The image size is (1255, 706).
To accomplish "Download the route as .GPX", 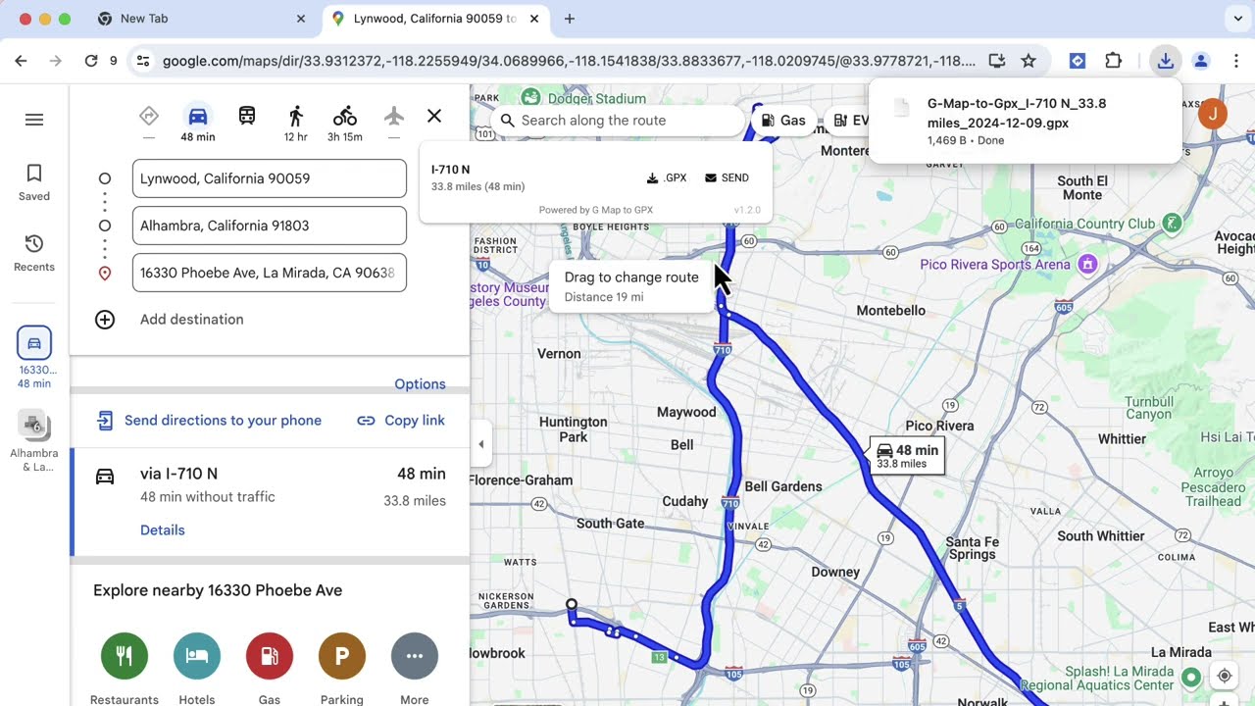I will tap(667, 178).
